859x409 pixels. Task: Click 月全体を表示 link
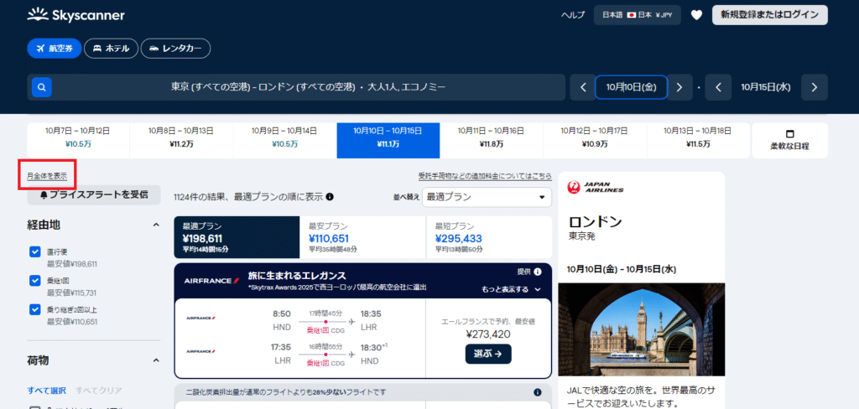pyautogui.click(x=47, y=176)
